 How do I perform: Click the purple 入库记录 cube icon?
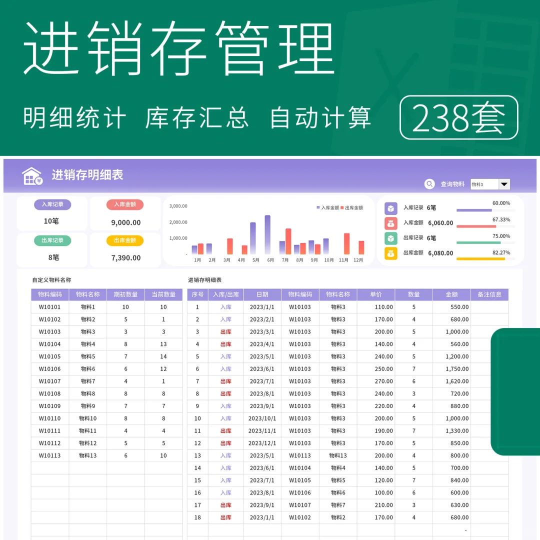(x=391, y=208)
